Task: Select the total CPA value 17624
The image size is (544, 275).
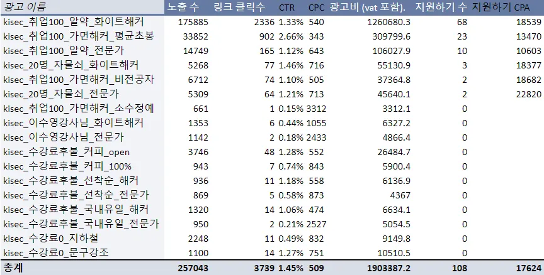Action: tap(529, 267)
